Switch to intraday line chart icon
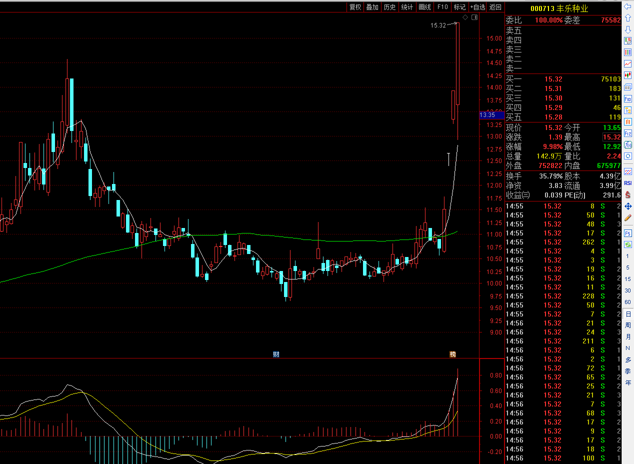Screen dimensions: 634x464 coord(627,64)
